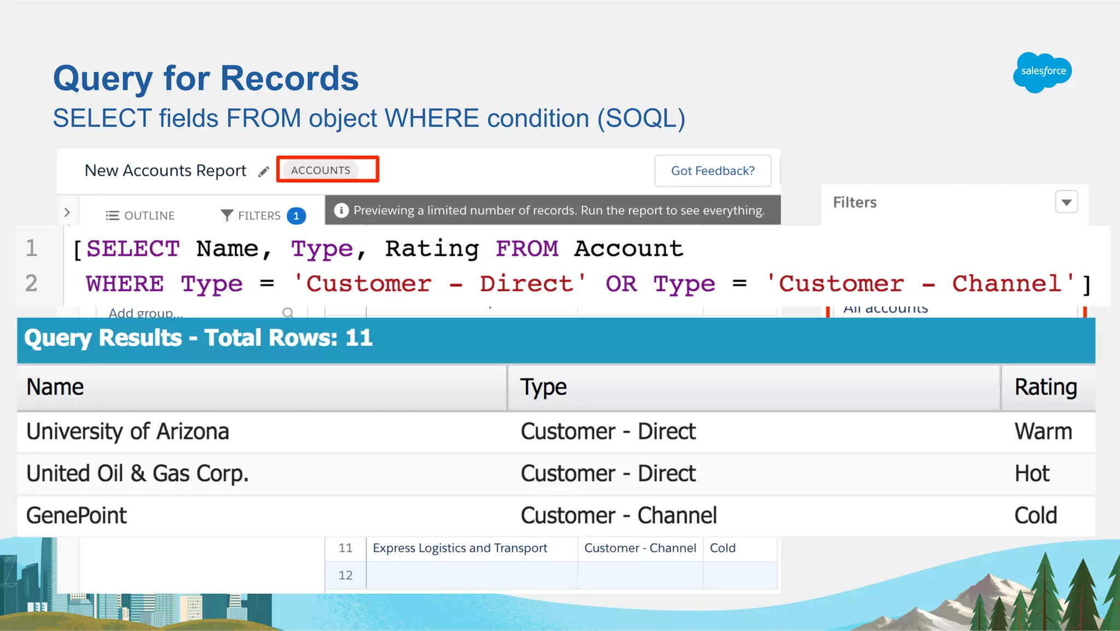The image size is (1120, 631).
Task: Click the New Accounts Report title
Action: click(165, 171)
